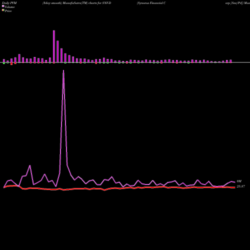Click the Volume legend color swatch
Screen dimensions: 250x250
[x=3, y=6]
